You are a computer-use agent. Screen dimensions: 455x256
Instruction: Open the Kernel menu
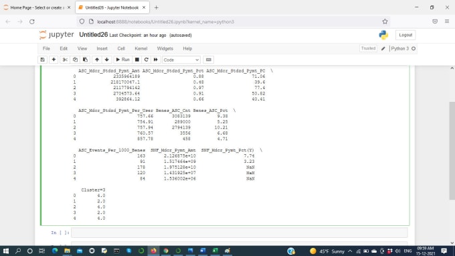pyautogui.click(x=141, y=48)
